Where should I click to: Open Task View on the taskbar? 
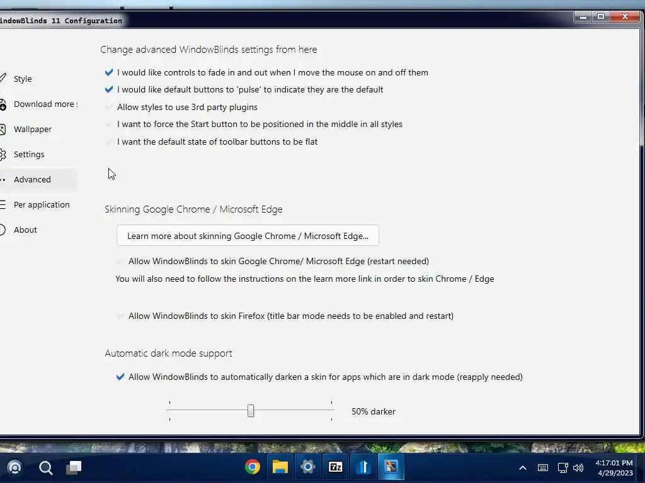(74, 467)
